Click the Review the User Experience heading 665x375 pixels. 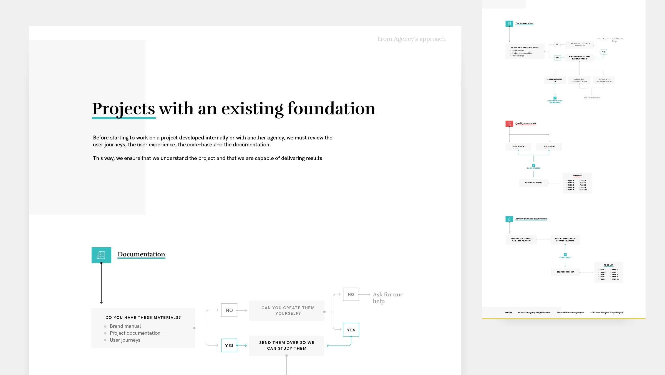coord(531,219)
